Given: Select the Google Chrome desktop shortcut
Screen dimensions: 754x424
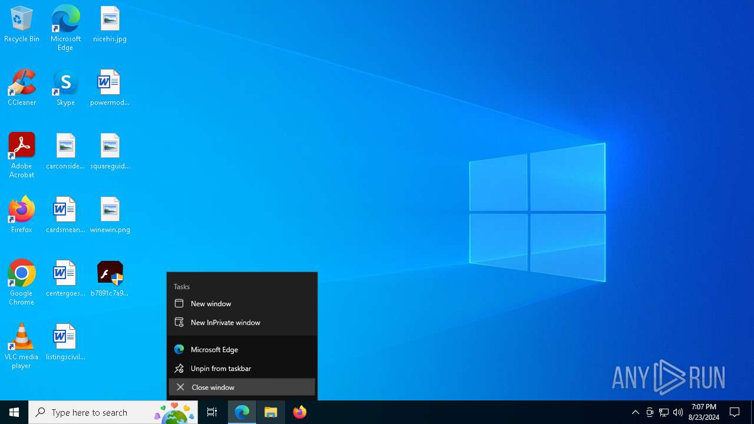Looking at the screenshot, I should [x=22, y=282].
